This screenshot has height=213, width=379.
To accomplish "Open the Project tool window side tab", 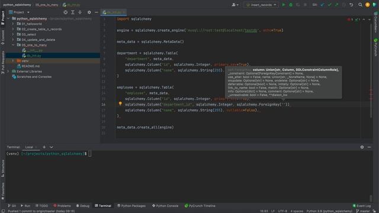I will coord(2,17).
